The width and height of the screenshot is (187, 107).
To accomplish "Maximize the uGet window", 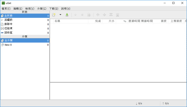I will 173,3.
